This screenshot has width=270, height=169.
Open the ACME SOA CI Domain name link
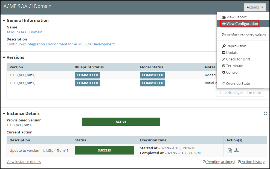tap(24, 32)
